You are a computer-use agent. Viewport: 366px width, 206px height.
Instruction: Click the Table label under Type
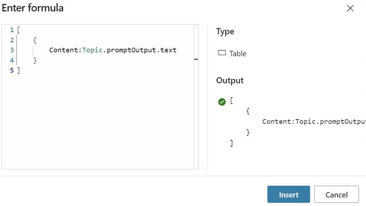238,54
